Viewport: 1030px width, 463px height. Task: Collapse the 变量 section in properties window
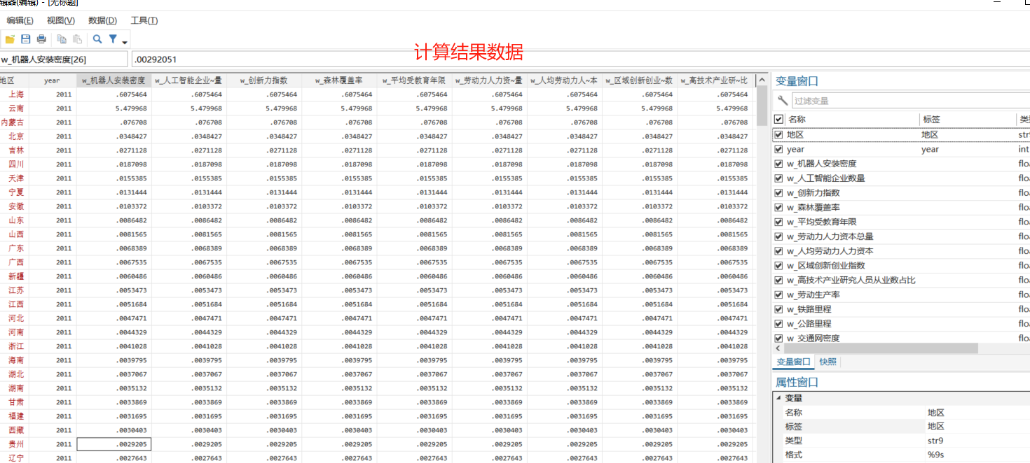pos(778,398)
